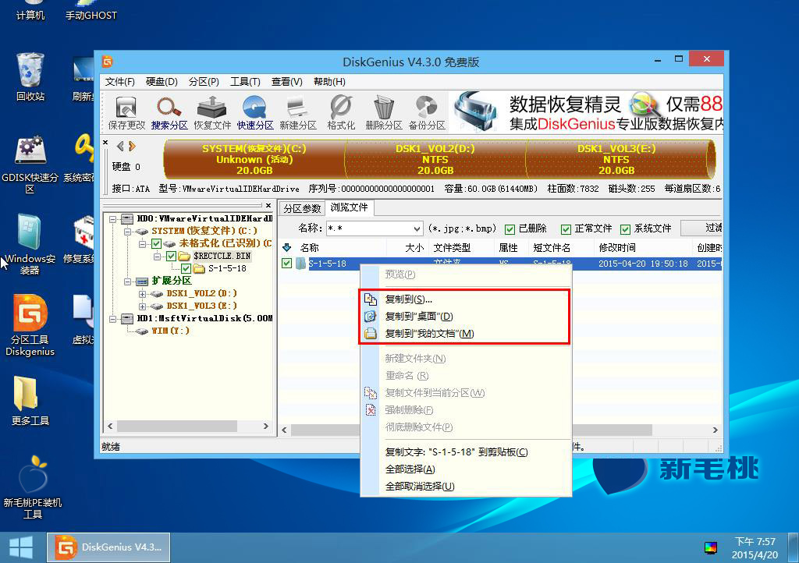Screen dimensions: 799x563
Task: Click the DSK1_VOL2(D:) NTFS partition bar
Action: click(x=435, y=159)
